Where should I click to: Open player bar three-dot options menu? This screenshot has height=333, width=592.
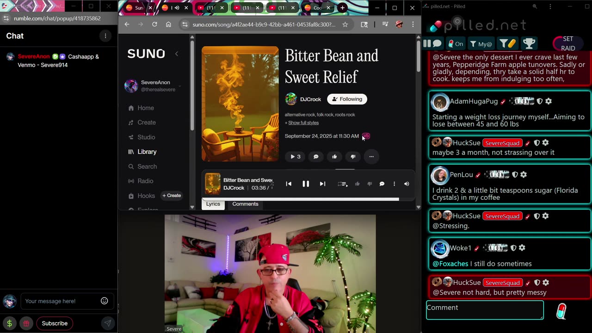pyautogui.click(x=394, y=184)
